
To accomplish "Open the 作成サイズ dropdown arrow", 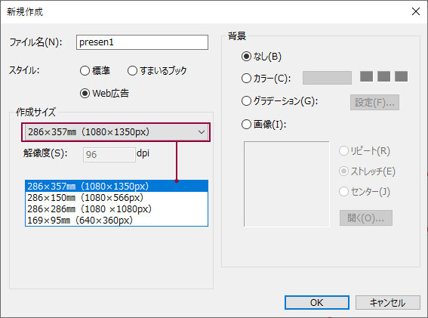I will click(x=202, y=132).
